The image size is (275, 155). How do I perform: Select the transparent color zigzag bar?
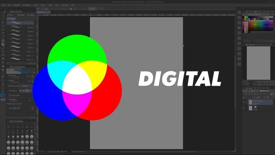click(x=3, y=99)
